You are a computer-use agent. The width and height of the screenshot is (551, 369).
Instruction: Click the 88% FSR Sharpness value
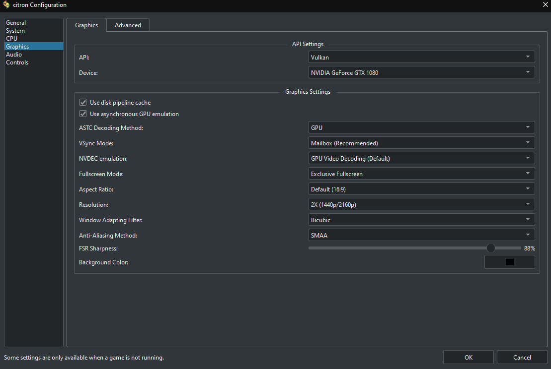[530, 248]
